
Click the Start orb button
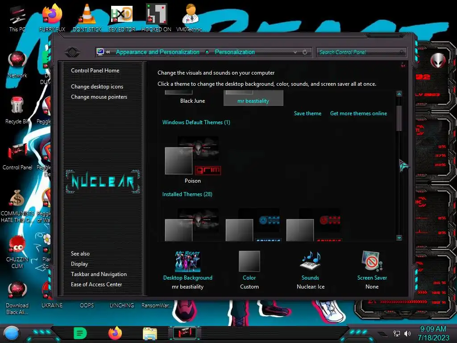[12, 334]
